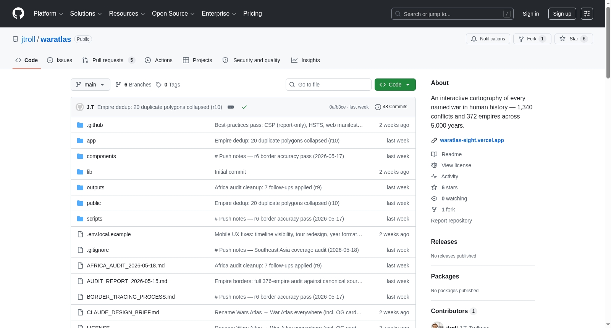Open the Pricing page
The image size is (611, 328).
252,14
